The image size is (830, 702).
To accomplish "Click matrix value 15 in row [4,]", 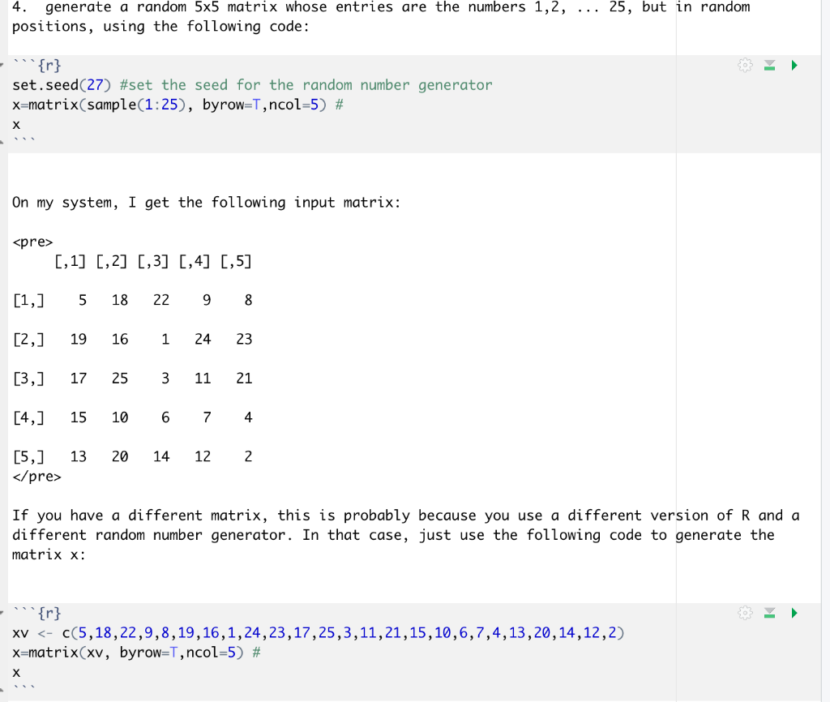I will pyautogui.click(x=79, y=417).
